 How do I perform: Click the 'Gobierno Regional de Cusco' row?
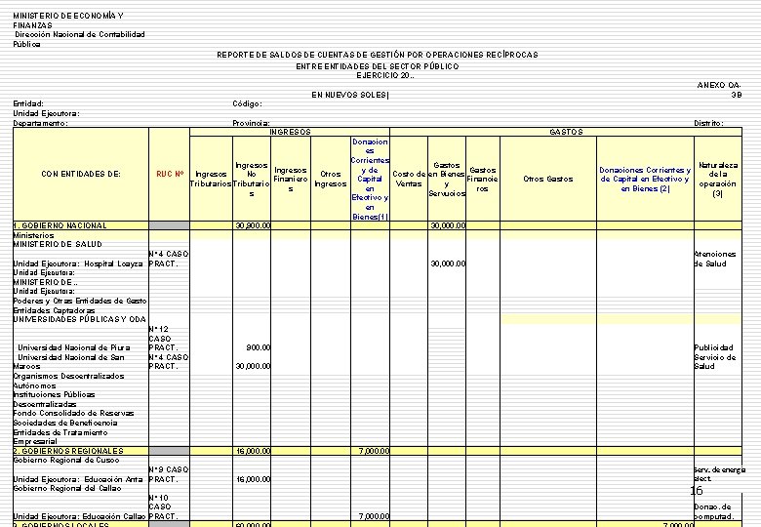coord(66,461)
